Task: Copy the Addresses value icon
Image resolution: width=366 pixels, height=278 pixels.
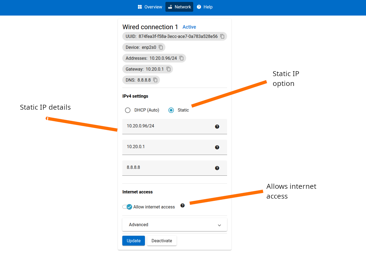Action: coord(181,58)
